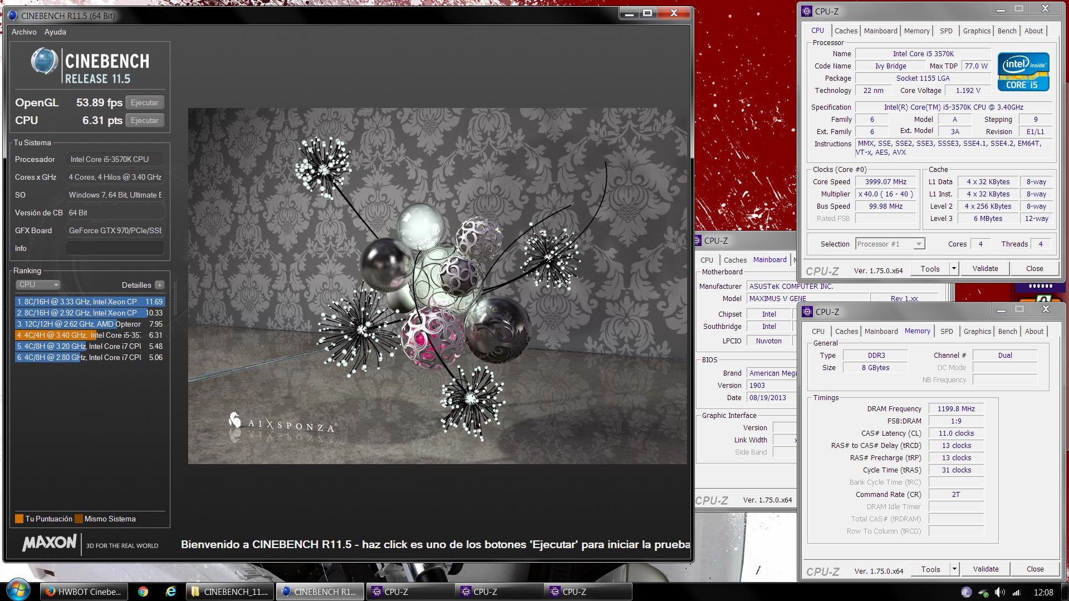Select highlighted ranking row Core i5 6.31
Screen dimensions: 1069x601
click(90, 335)
